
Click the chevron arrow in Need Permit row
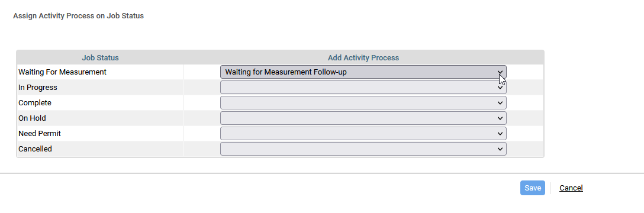coord(500,133)
